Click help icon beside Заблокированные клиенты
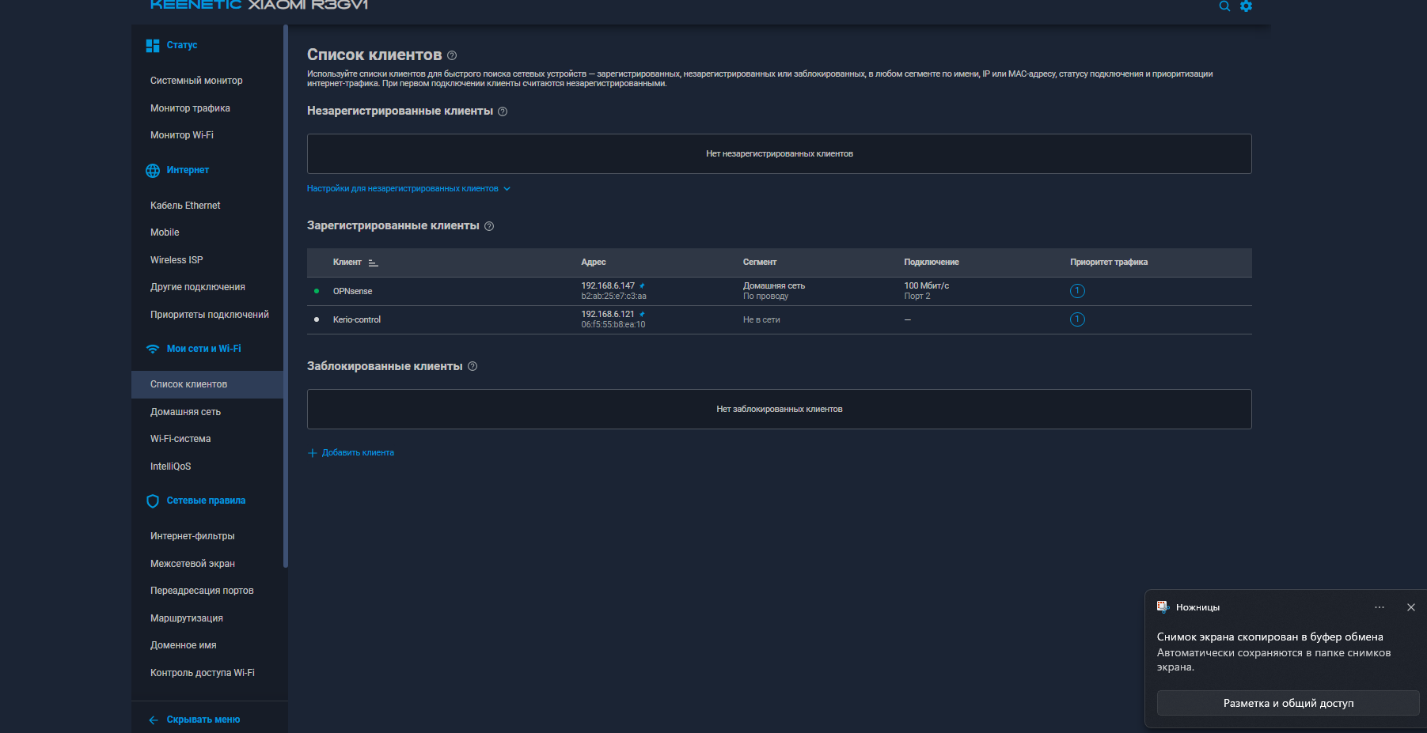Viewport: 1427px width, 733px height. pyautogui.click(x=473, y=366)
